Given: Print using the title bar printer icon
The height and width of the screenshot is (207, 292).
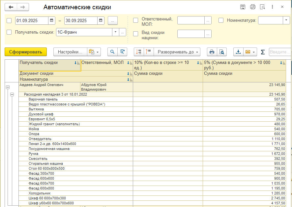Looking at the screenshot, I should click(x=253, y=7).
